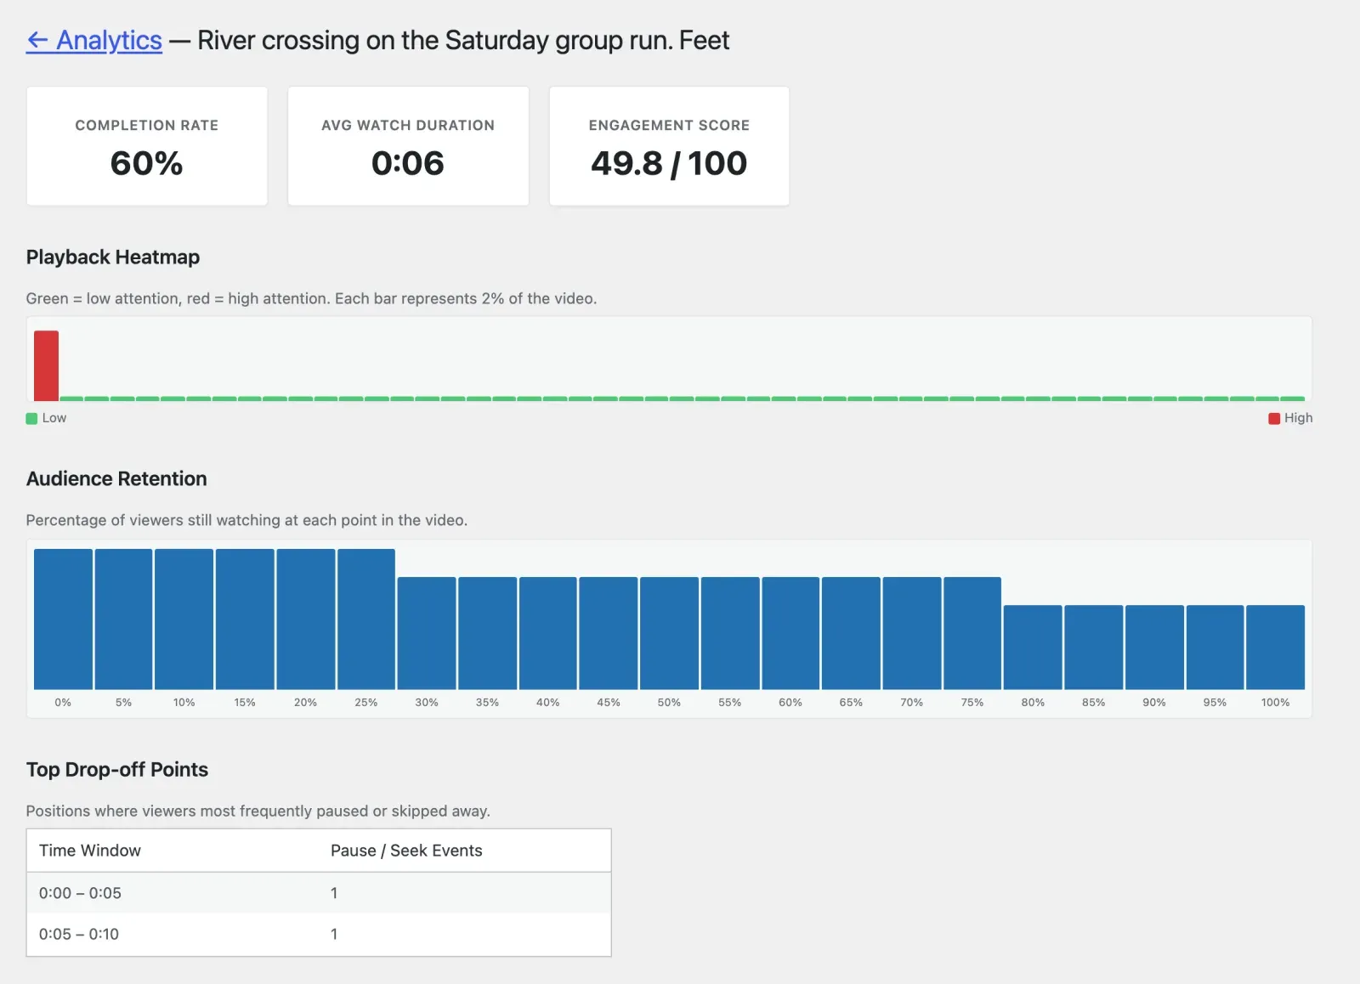This screenshot has height=984, width=1360.
Task: Click the Top Drop-off Points heading
Action: (117, 769)
